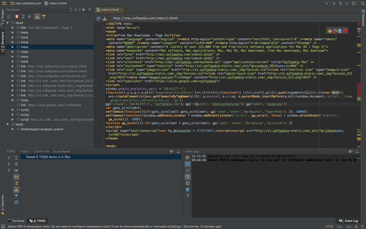Viewport: 366px width, 229px height.
Task: Switch TODO view to Project tab
Action: (25, 151)
